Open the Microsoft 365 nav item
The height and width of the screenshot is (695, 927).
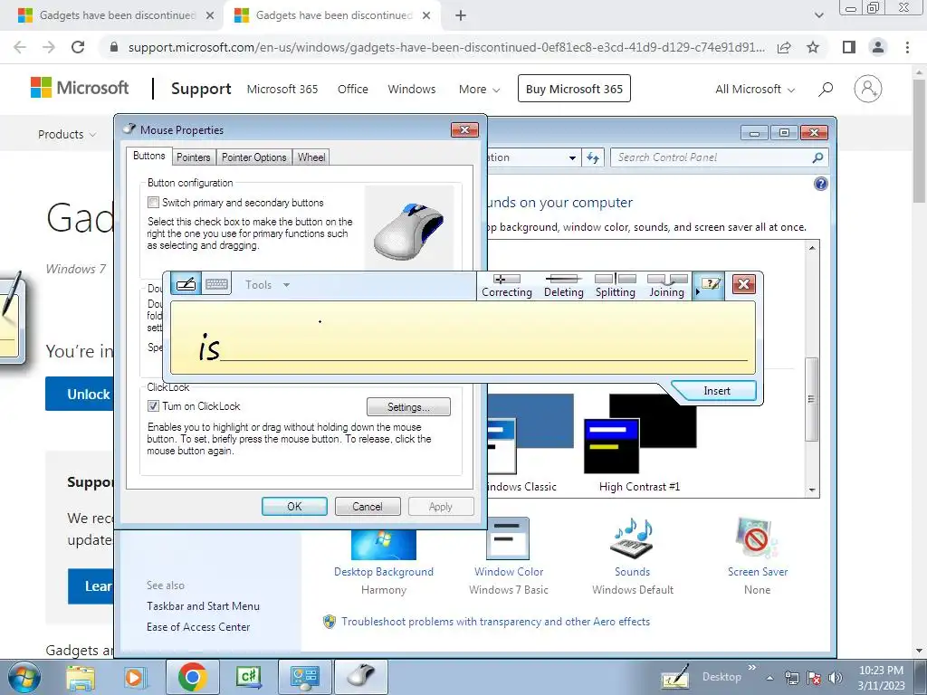tap(282, 90)
